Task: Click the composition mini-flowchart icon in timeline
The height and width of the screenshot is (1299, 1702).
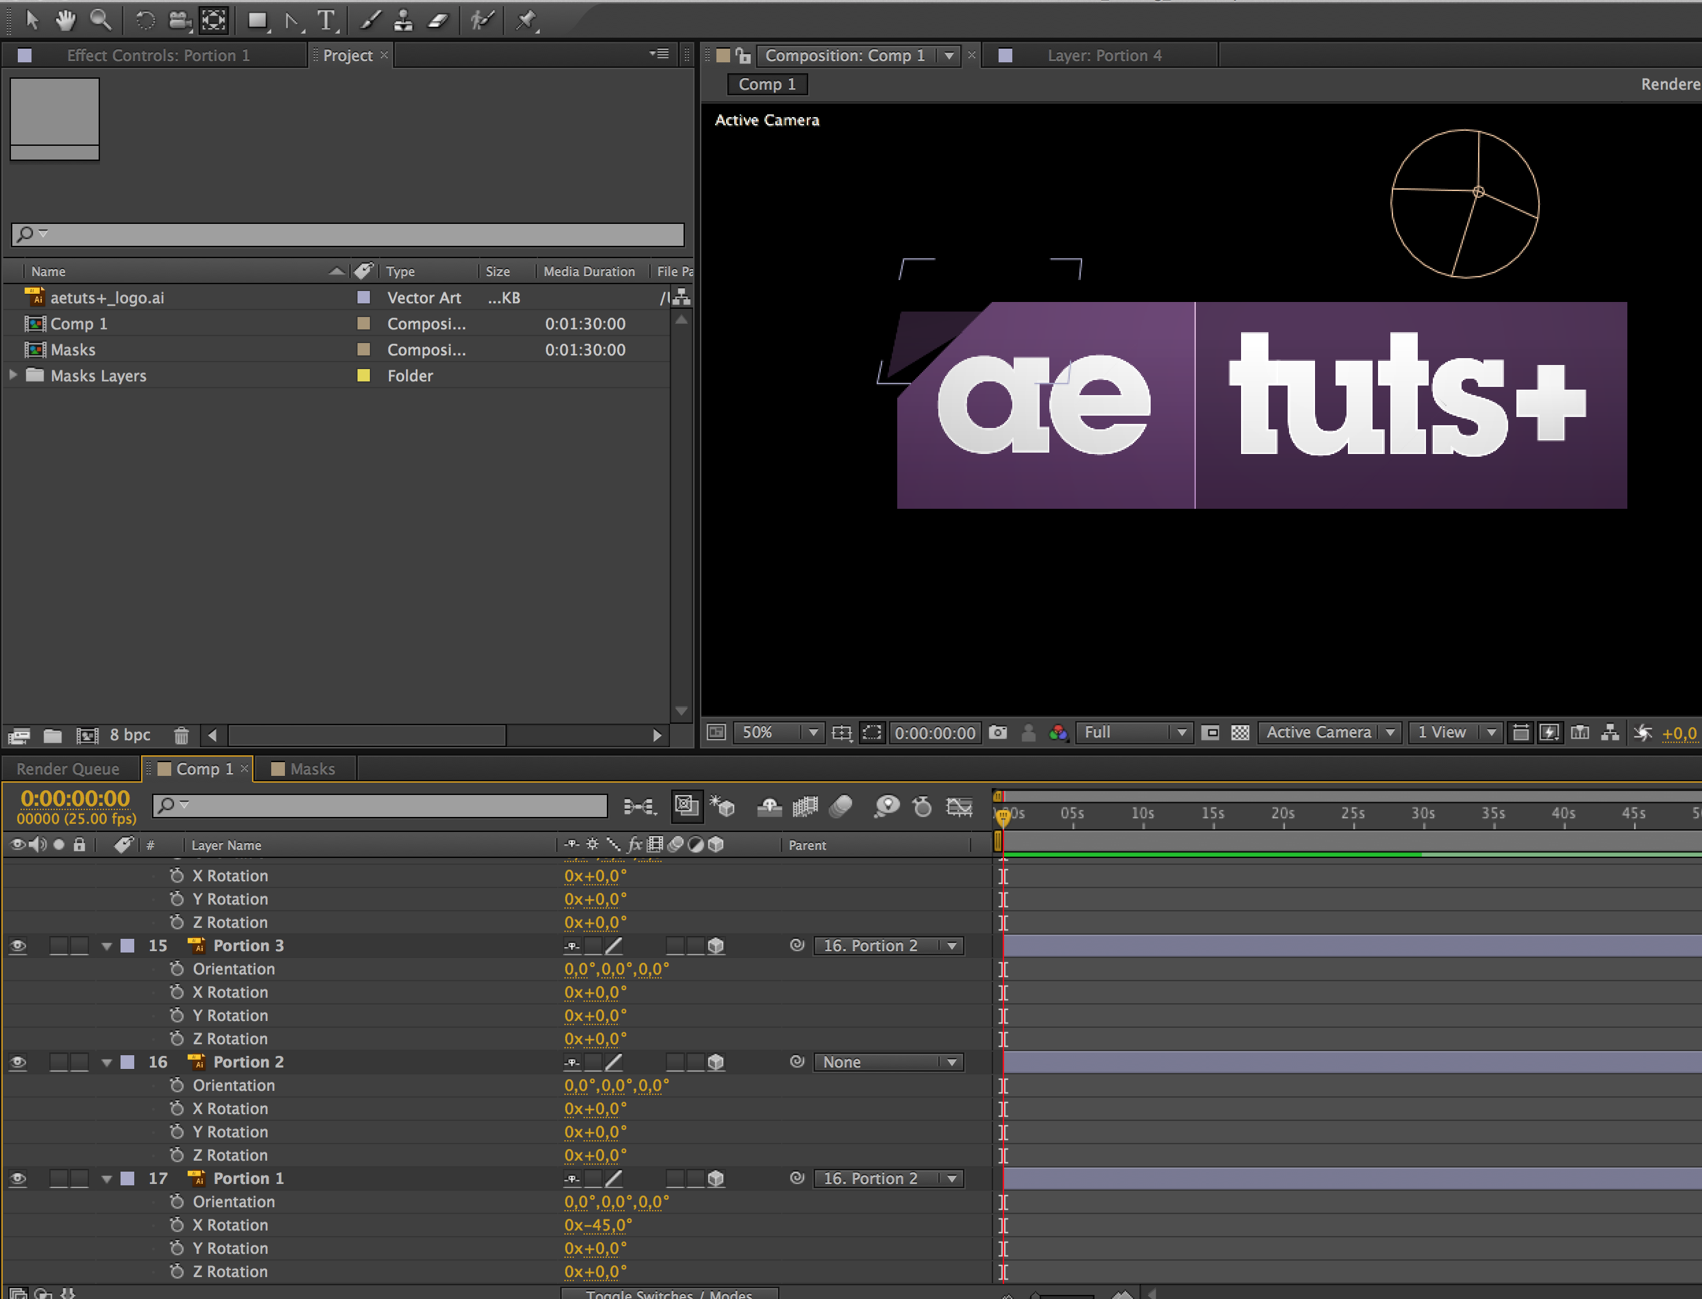Action: point(640,807)
